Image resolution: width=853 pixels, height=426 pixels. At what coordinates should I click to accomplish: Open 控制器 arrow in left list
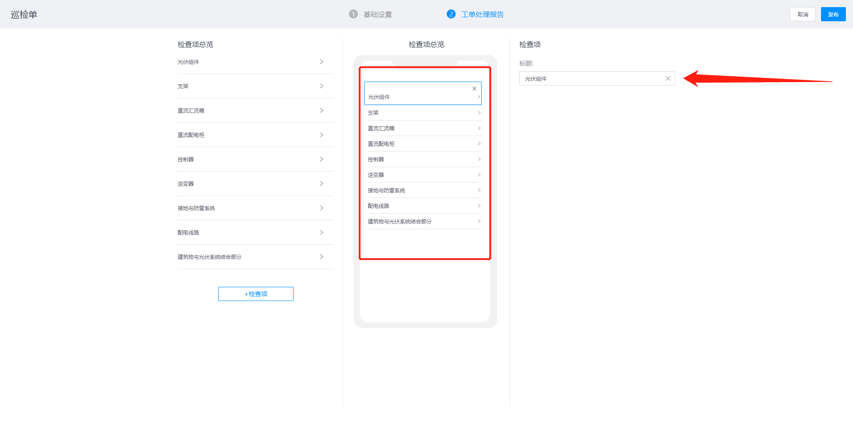pos(322,159)
